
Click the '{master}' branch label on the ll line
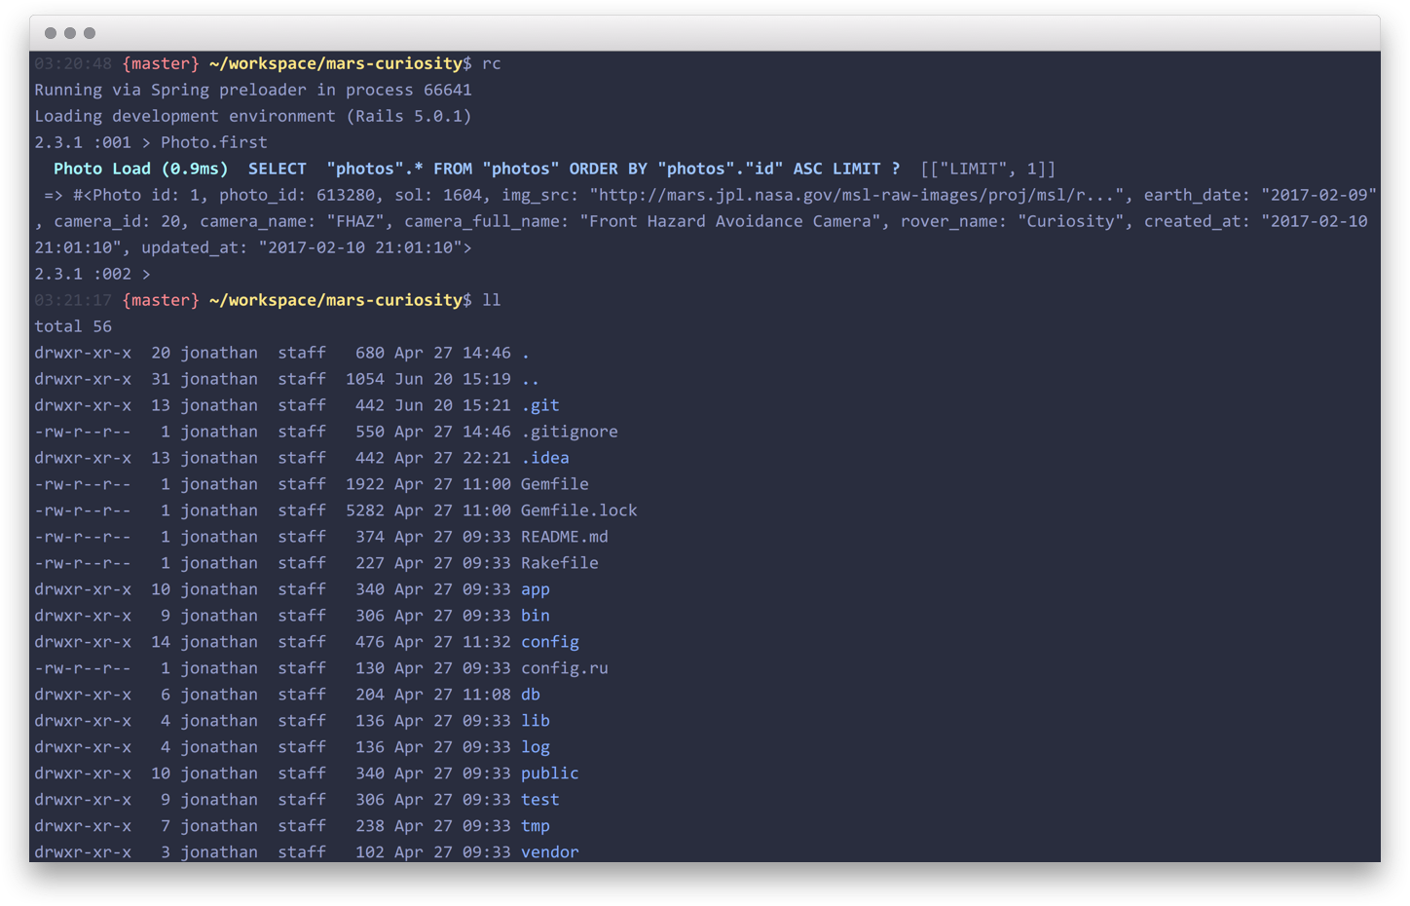(161, 300)
